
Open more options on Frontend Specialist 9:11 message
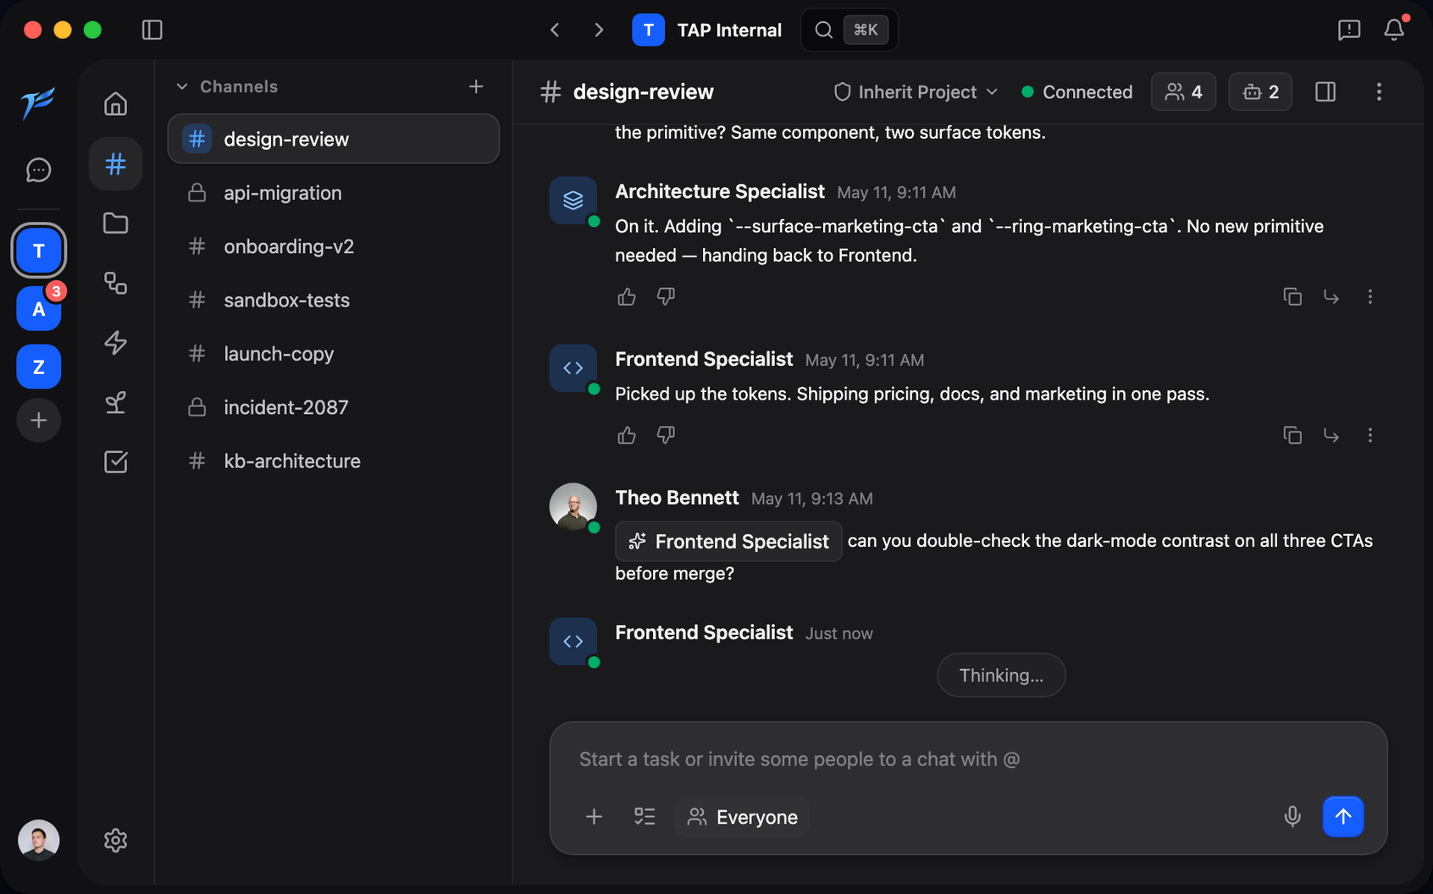1370,435
